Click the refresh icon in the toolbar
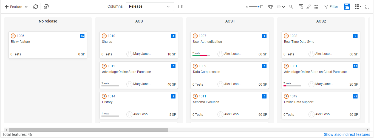This screenshot has height=138, width=374. pos(36,7)
